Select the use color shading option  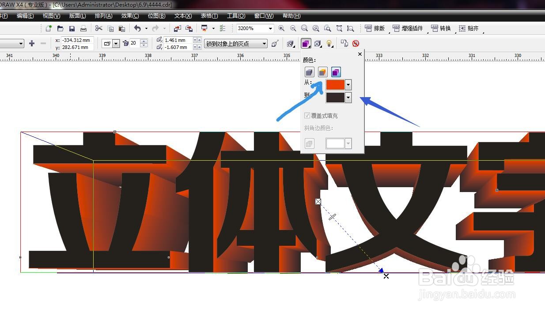pyautogui.click(x=336, y=72)
